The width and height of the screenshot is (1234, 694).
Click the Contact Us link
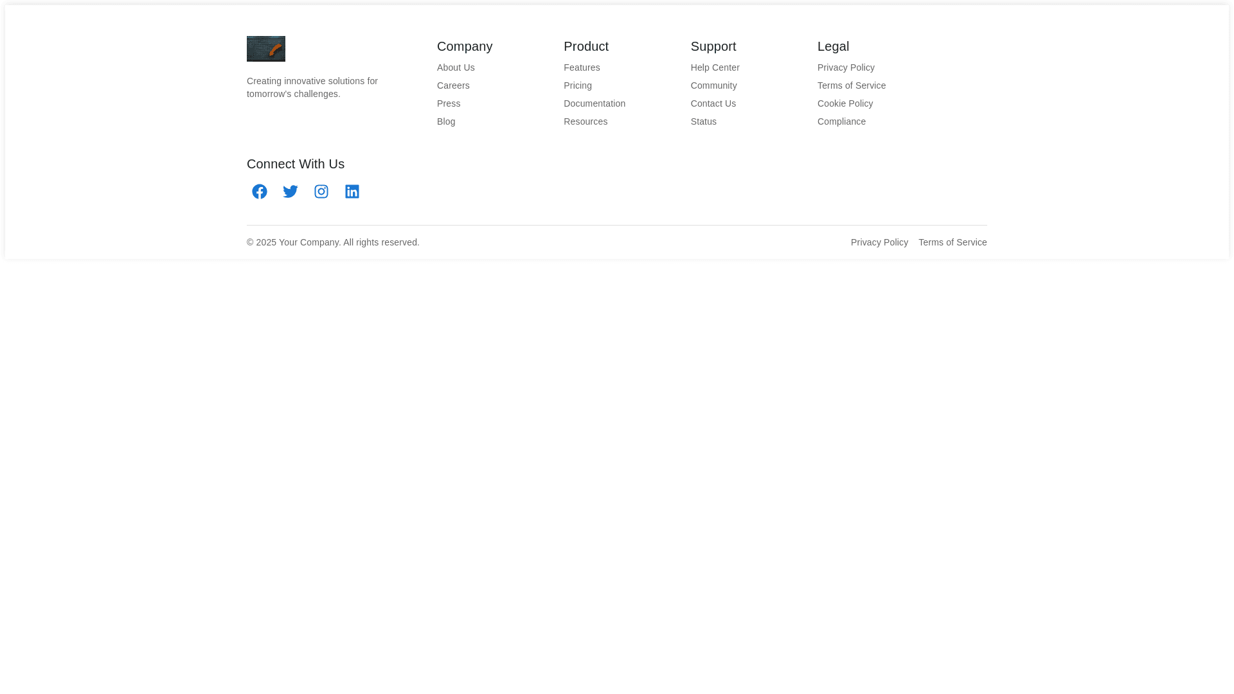coord(713,103)
